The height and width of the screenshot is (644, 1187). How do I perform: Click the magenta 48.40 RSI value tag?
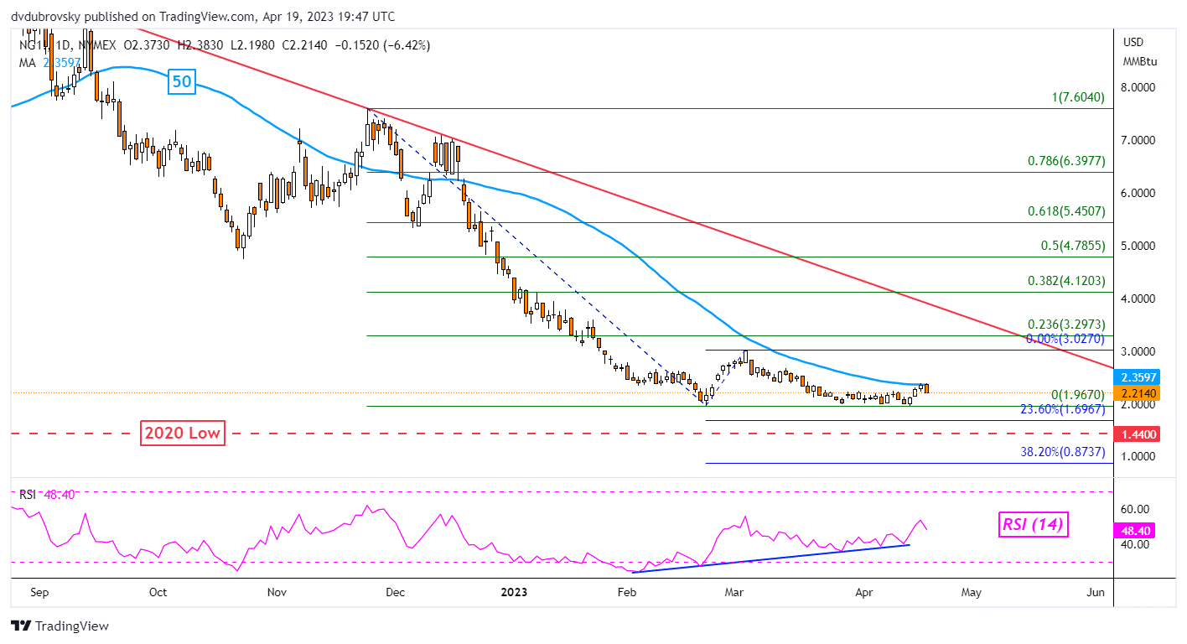tap(1141, 531)
